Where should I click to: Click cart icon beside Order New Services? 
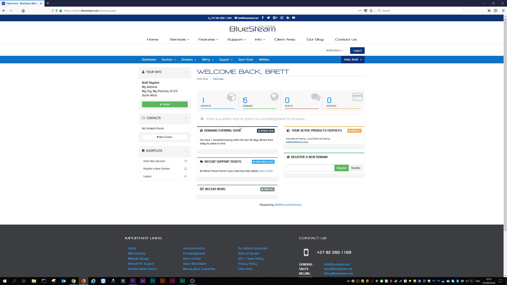click(x=186, y=161)
